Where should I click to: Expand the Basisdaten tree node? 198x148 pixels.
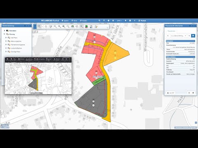(x=5, y=31)
